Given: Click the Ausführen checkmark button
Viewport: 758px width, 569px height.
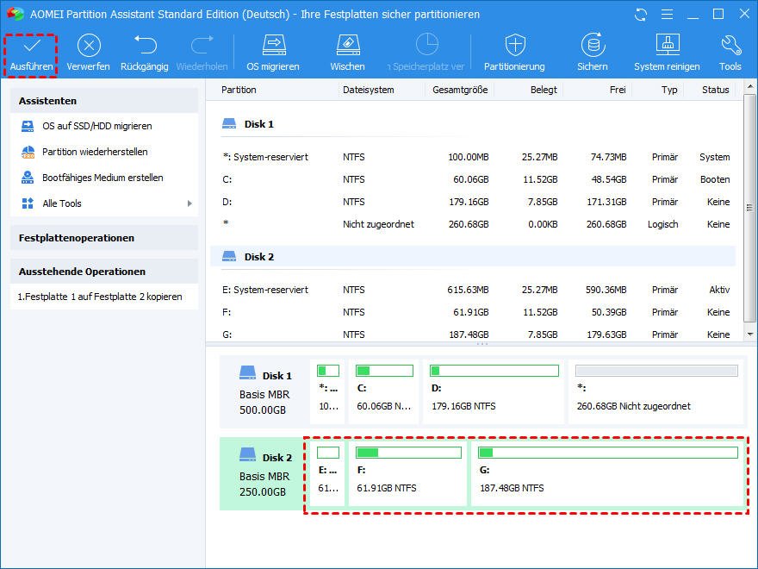Looking at the screenshot, I should pyautogui.click(x=31, y=54).
